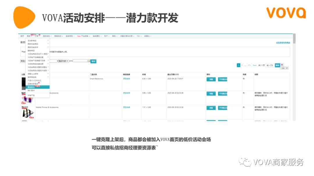
Task: Click the active page 1 pagination button
Action: (x=238, y=65)
